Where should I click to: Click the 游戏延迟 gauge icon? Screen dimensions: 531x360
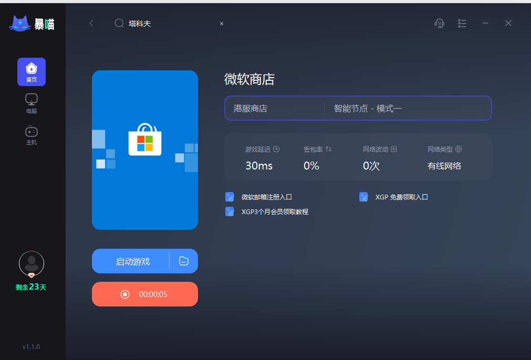(276, 149)
